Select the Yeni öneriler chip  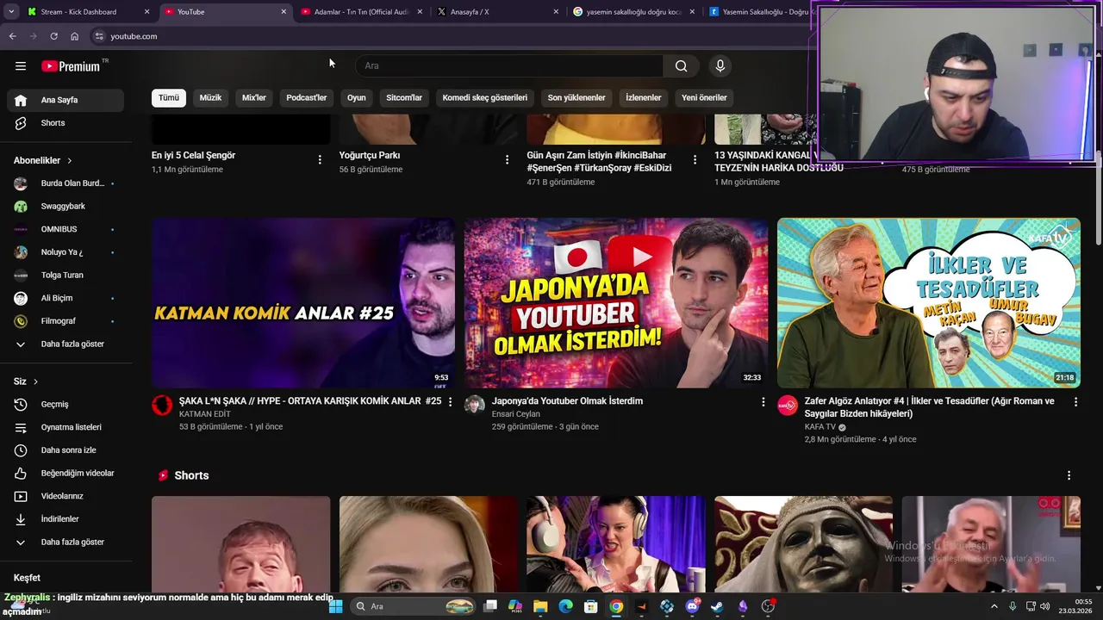point(704,97)
